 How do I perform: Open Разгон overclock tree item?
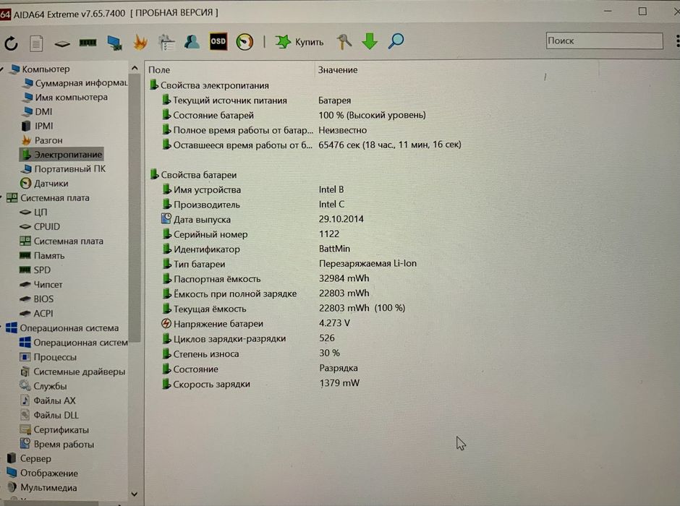click(42, 140)
